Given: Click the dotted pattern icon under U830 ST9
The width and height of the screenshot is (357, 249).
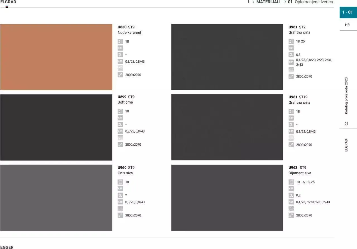Looking at the screenshot, I should coord(120,68).
